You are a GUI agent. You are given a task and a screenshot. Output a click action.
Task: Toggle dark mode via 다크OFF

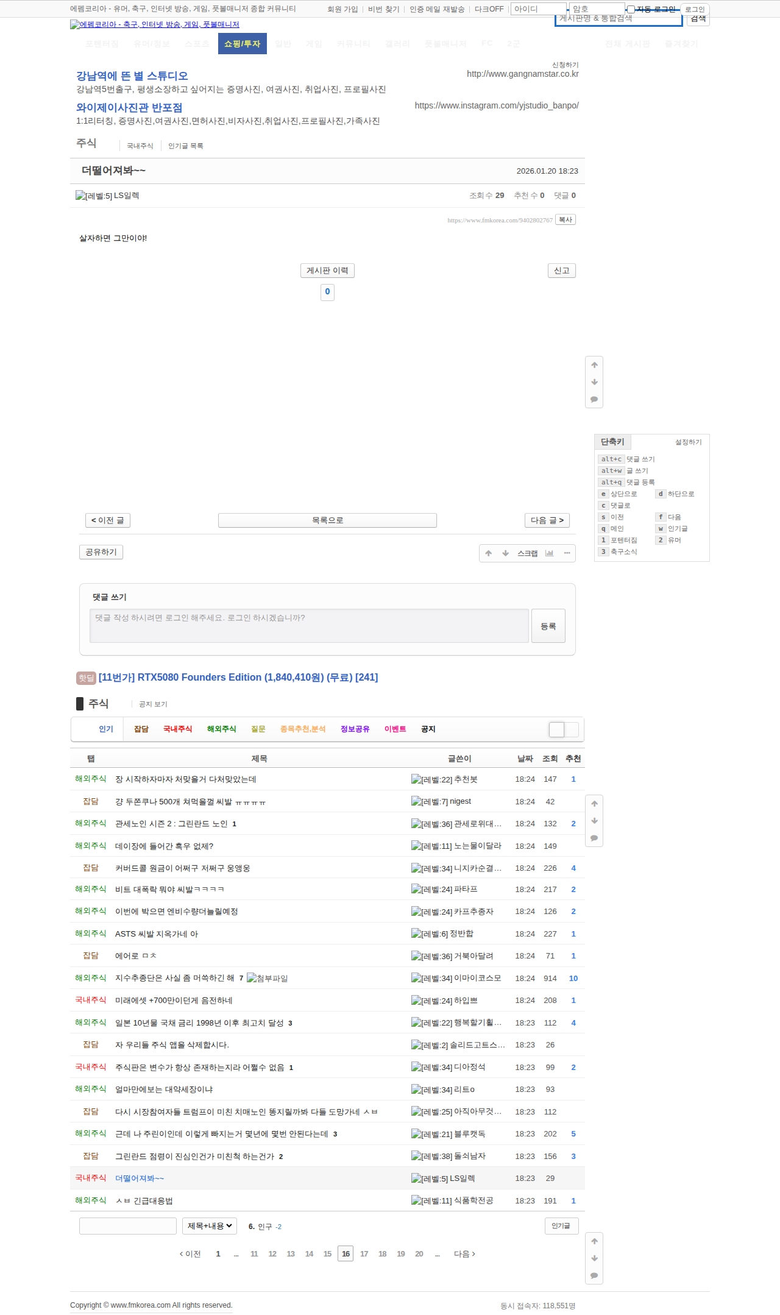pyautogui.click(x=489, y=9)
